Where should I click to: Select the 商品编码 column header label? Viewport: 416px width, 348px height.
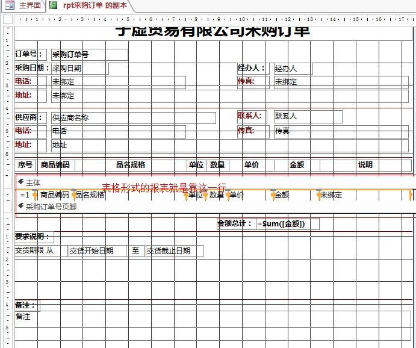point(57,165)
